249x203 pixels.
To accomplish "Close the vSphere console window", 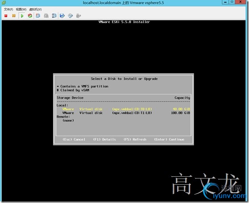I will coord(241,2).
